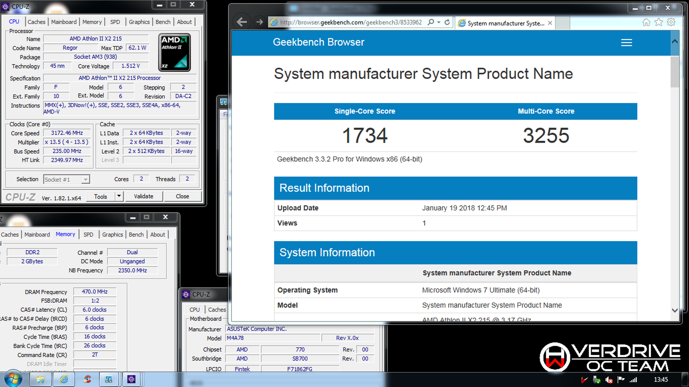Open Graphics tab in top CPU-Z window

[x=139, y=22]
